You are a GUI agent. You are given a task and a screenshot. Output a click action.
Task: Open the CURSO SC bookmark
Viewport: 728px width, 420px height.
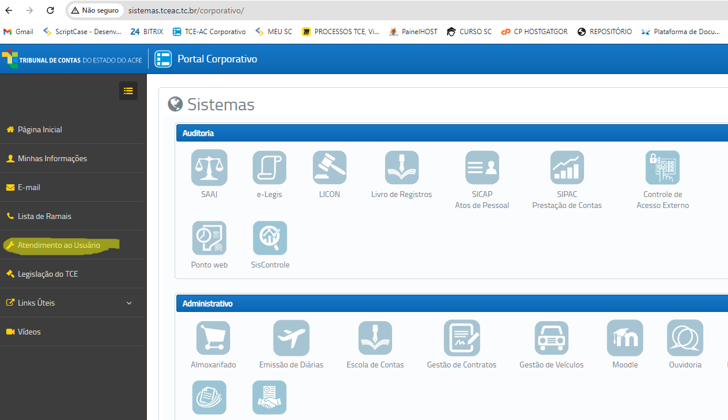pos(469,32)
